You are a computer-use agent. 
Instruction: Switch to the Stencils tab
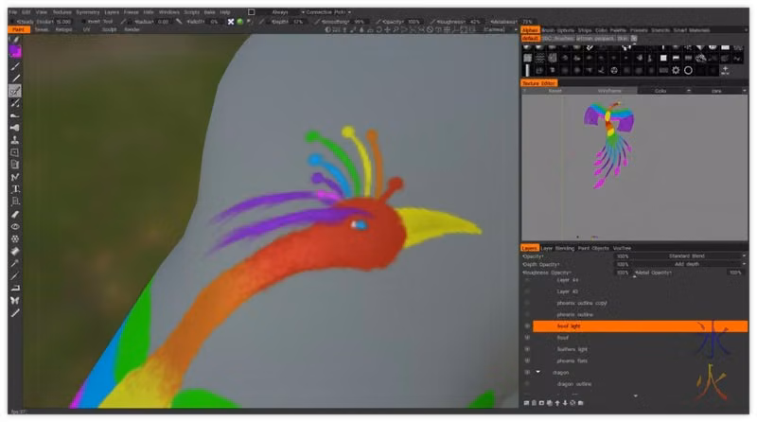click(x=660, y=30)
